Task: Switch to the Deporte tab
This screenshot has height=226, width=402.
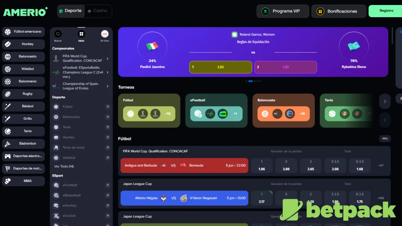Action: point(71,11)
